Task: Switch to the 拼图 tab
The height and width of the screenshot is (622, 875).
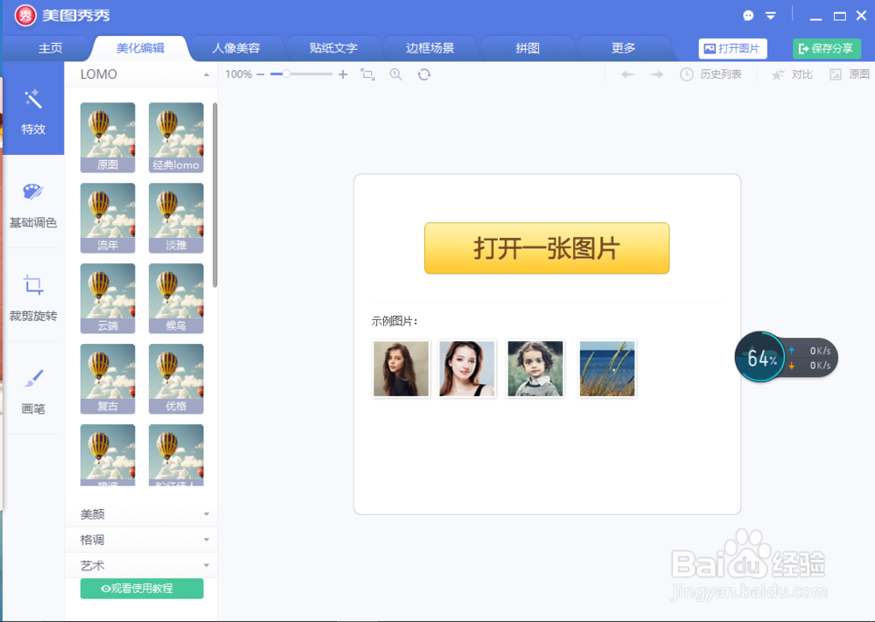Action: pyautogui.click(x=527, y=48)
